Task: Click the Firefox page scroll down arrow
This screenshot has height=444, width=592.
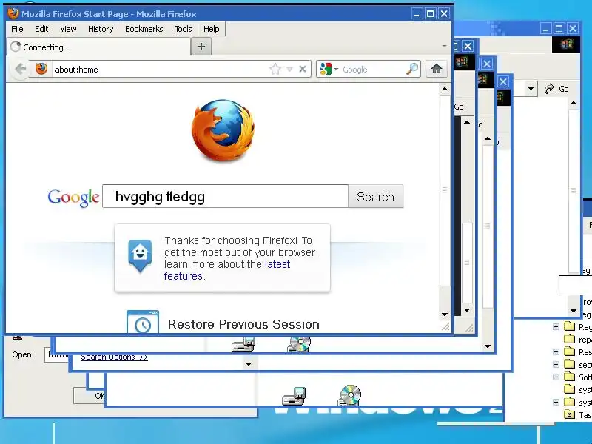Action: click(x=445, y=314)
